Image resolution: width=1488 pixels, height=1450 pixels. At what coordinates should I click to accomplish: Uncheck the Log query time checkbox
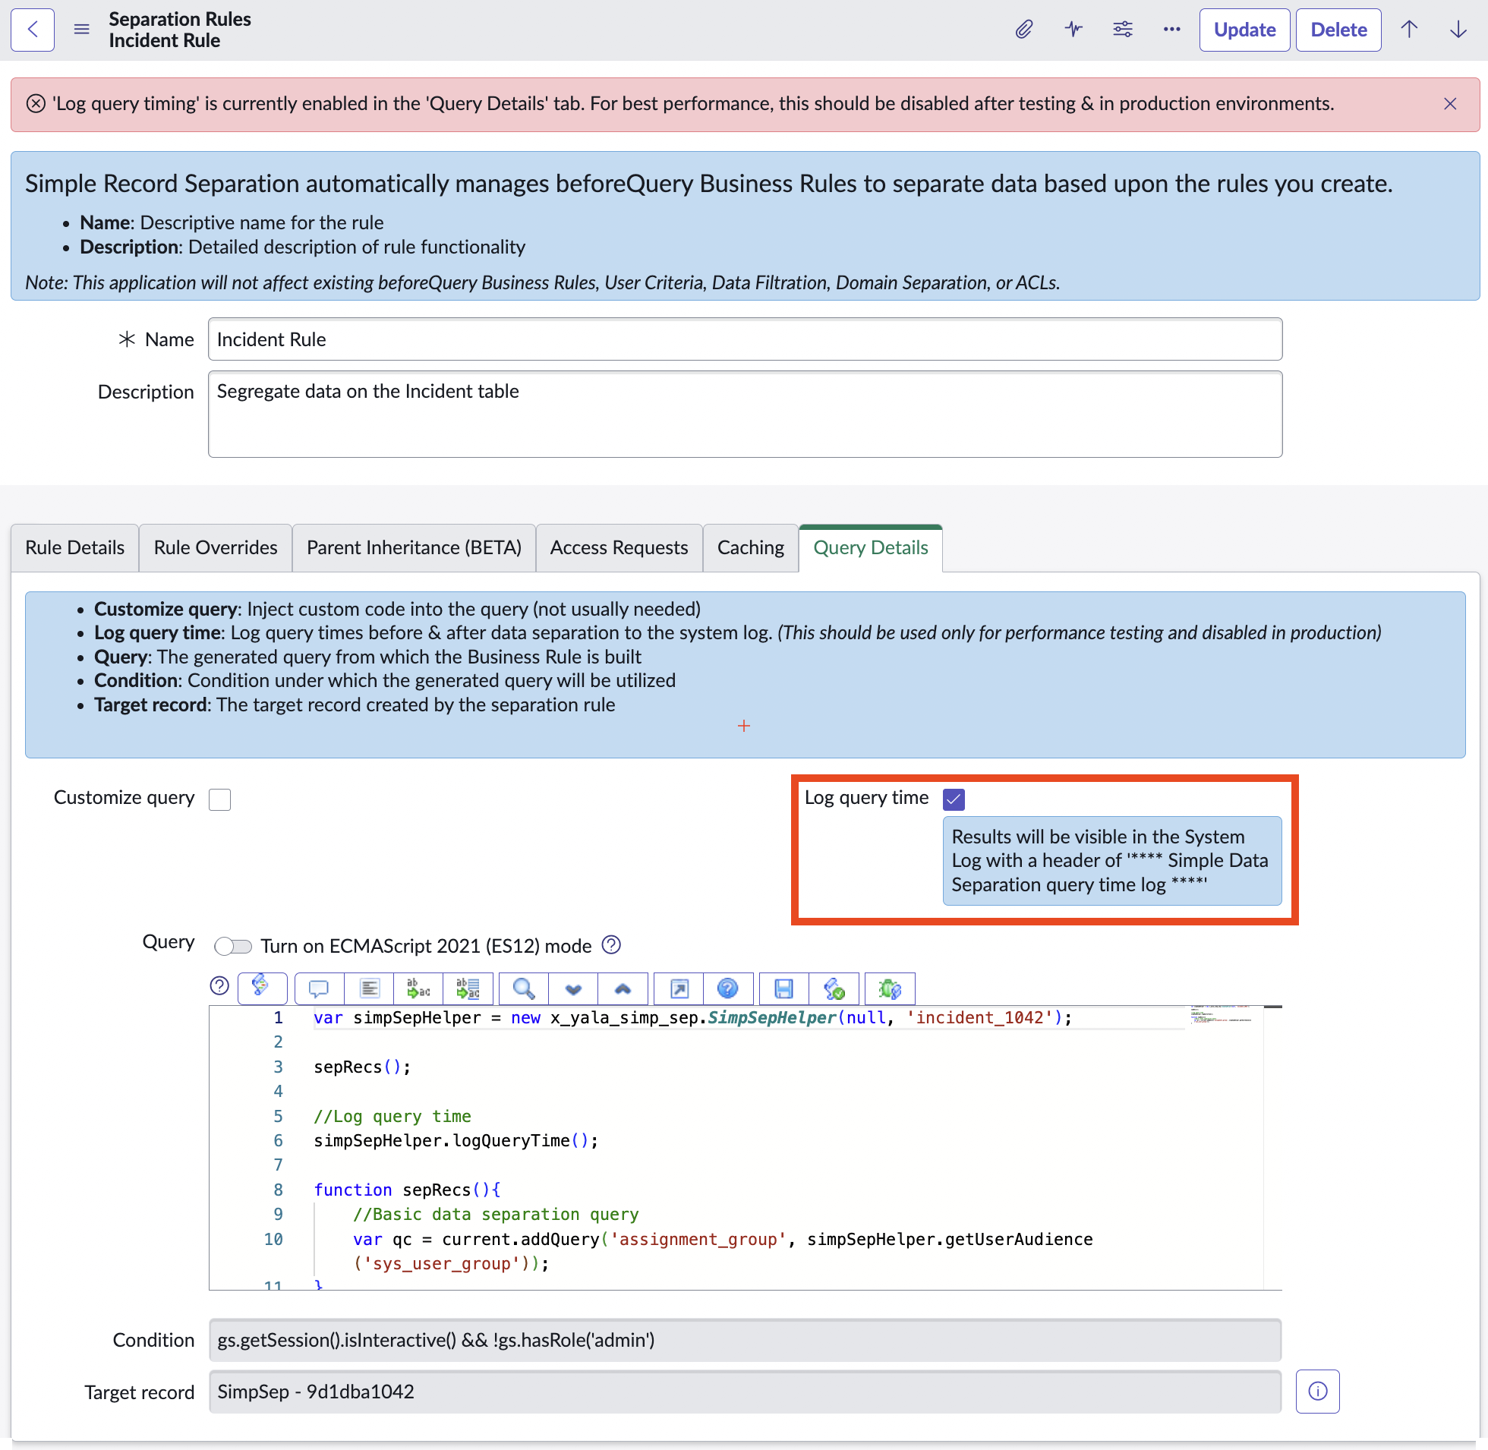pos(954,799)
